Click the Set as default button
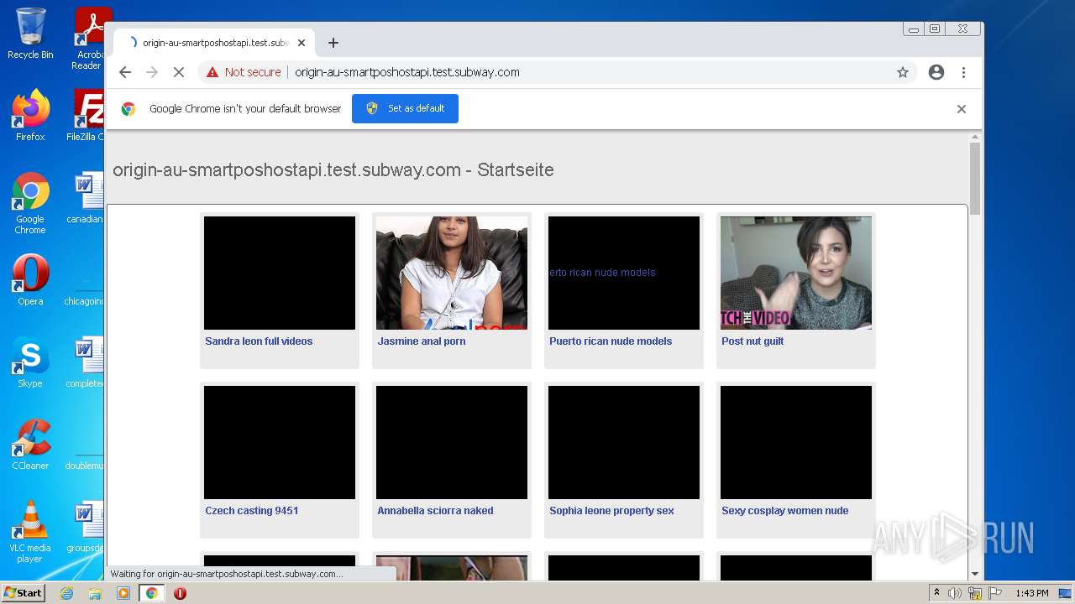 [405, 108]
